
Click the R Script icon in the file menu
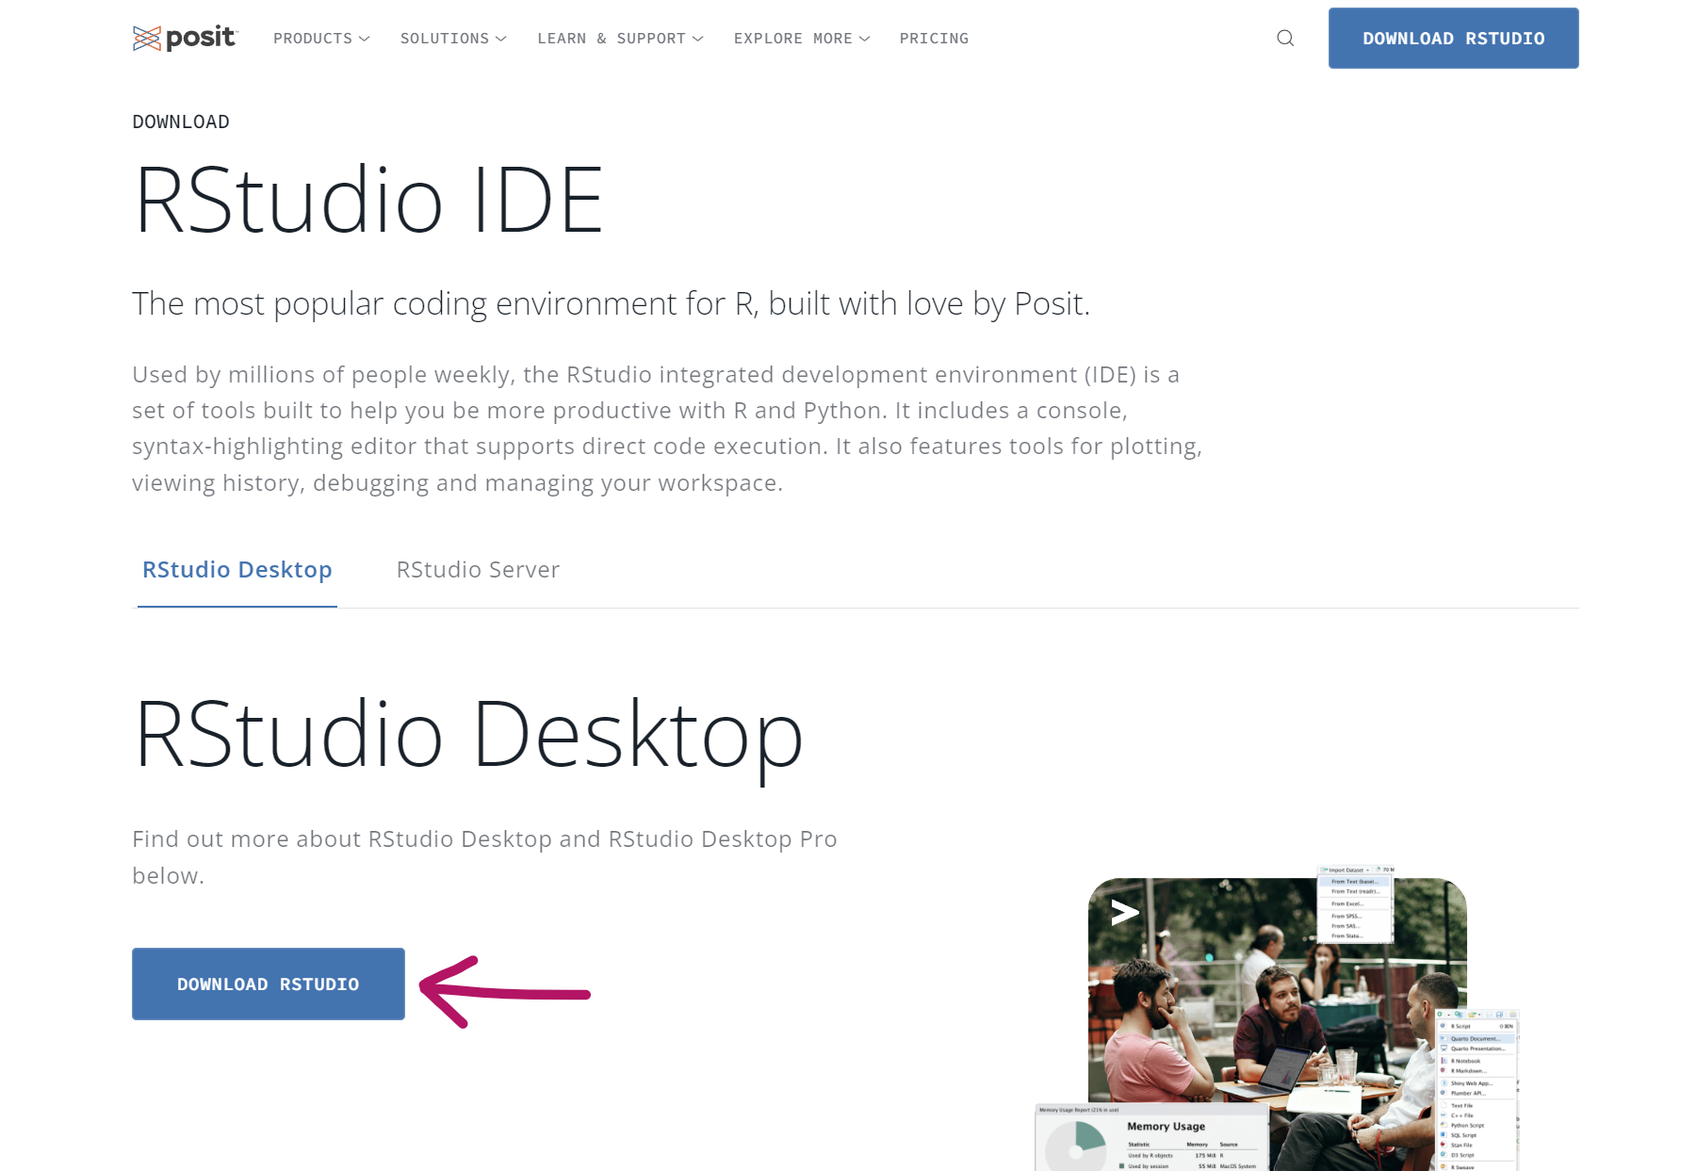pyautogui.click(x=1443, y=1026)
